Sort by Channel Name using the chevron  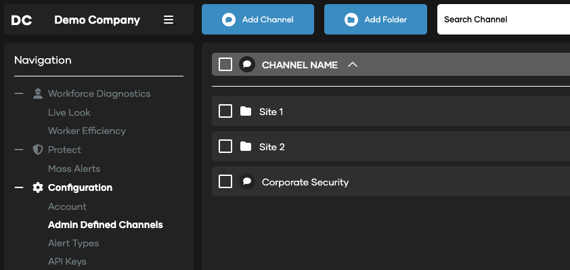pos(353,65)
